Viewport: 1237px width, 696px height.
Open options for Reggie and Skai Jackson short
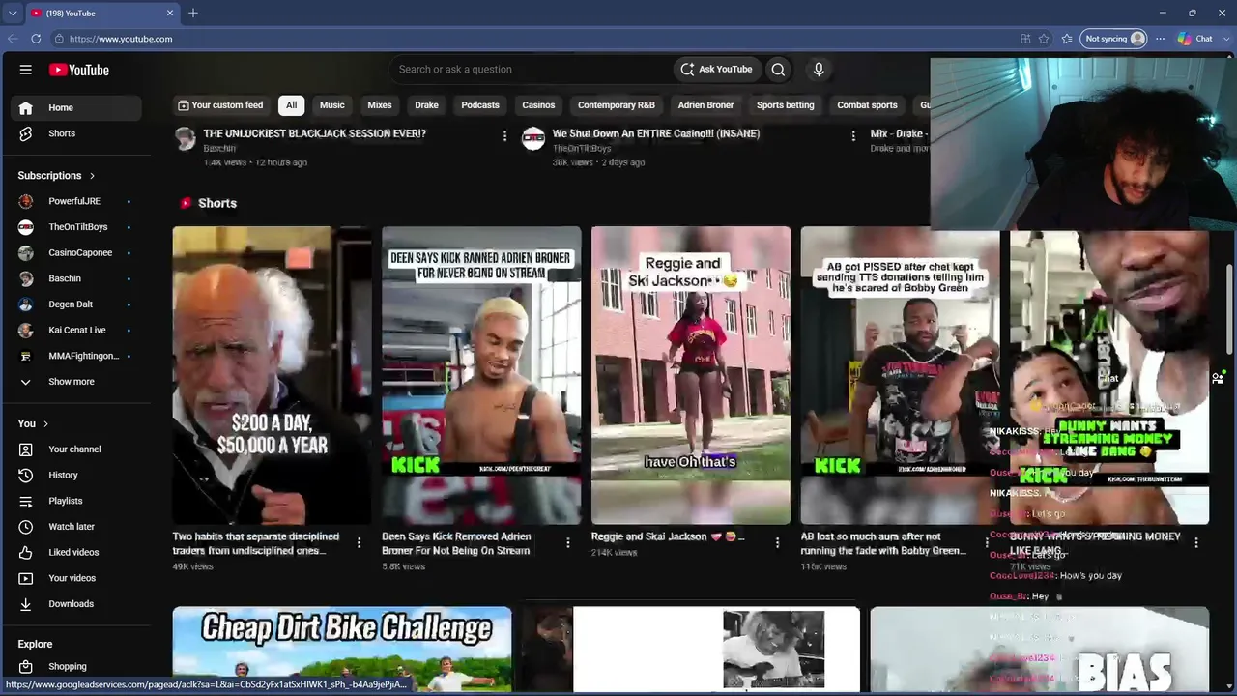(x=777, y=543)
